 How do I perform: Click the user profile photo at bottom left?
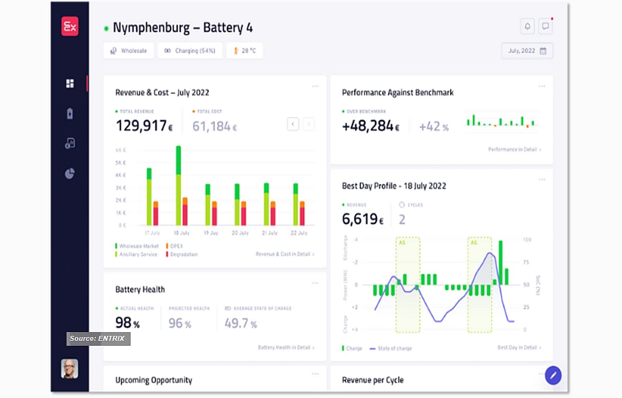pos(69,369)
